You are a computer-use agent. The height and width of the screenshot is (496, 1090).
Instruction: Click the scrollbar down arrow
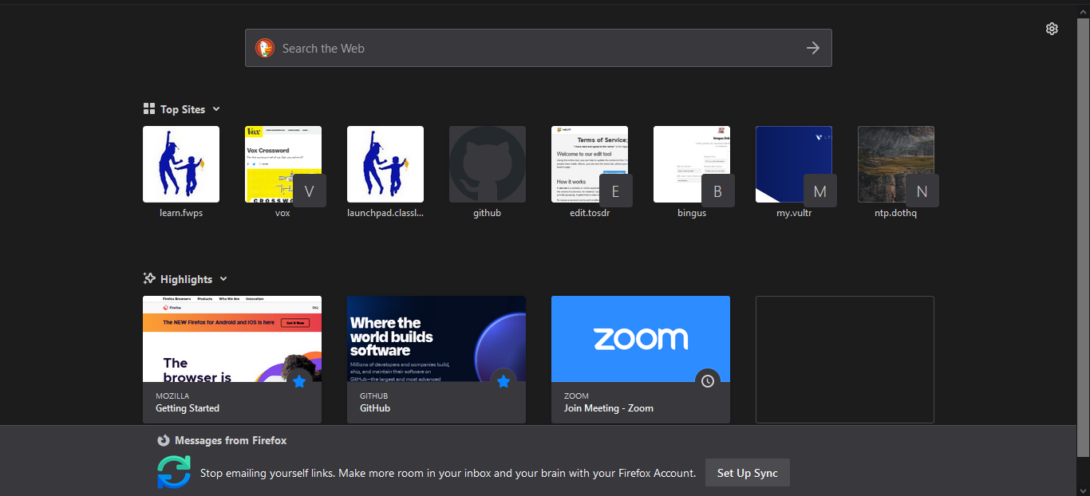click(x=1083, y=489)
